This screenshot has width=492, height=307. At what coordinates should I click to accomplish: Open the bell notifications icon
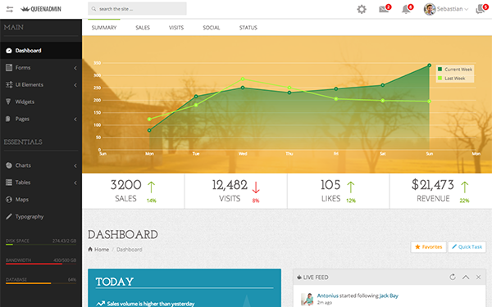[407, 8]
